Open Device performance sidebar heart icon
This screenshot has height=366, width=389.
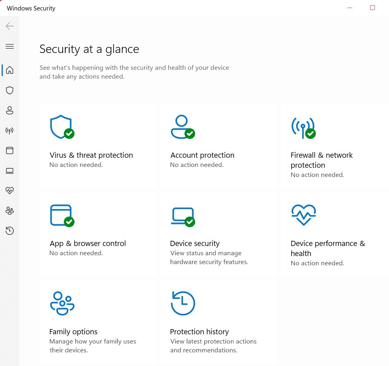click(10, 190)
